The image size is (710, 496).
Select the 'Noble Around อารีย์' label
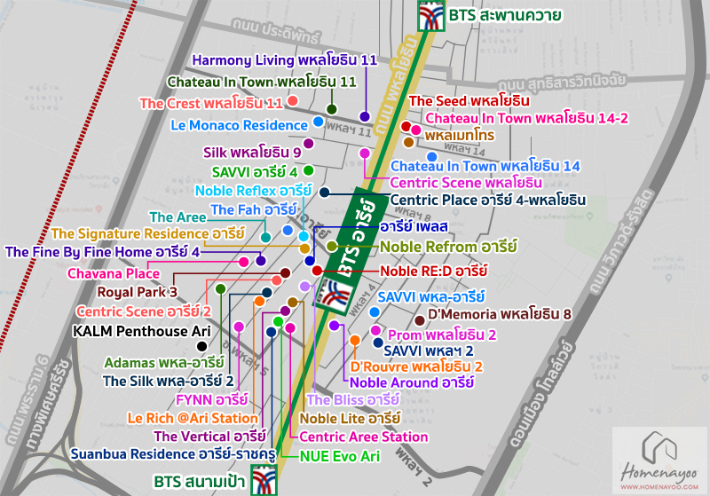pyautogui.click(x=412, y=382)
